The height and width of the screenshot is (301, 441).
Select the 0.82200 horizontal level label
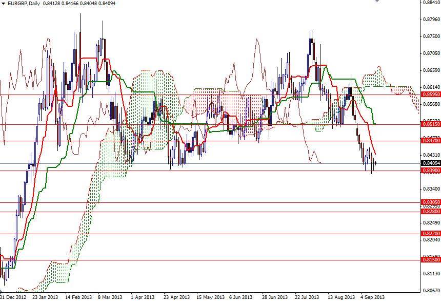(x=431, y=234)
